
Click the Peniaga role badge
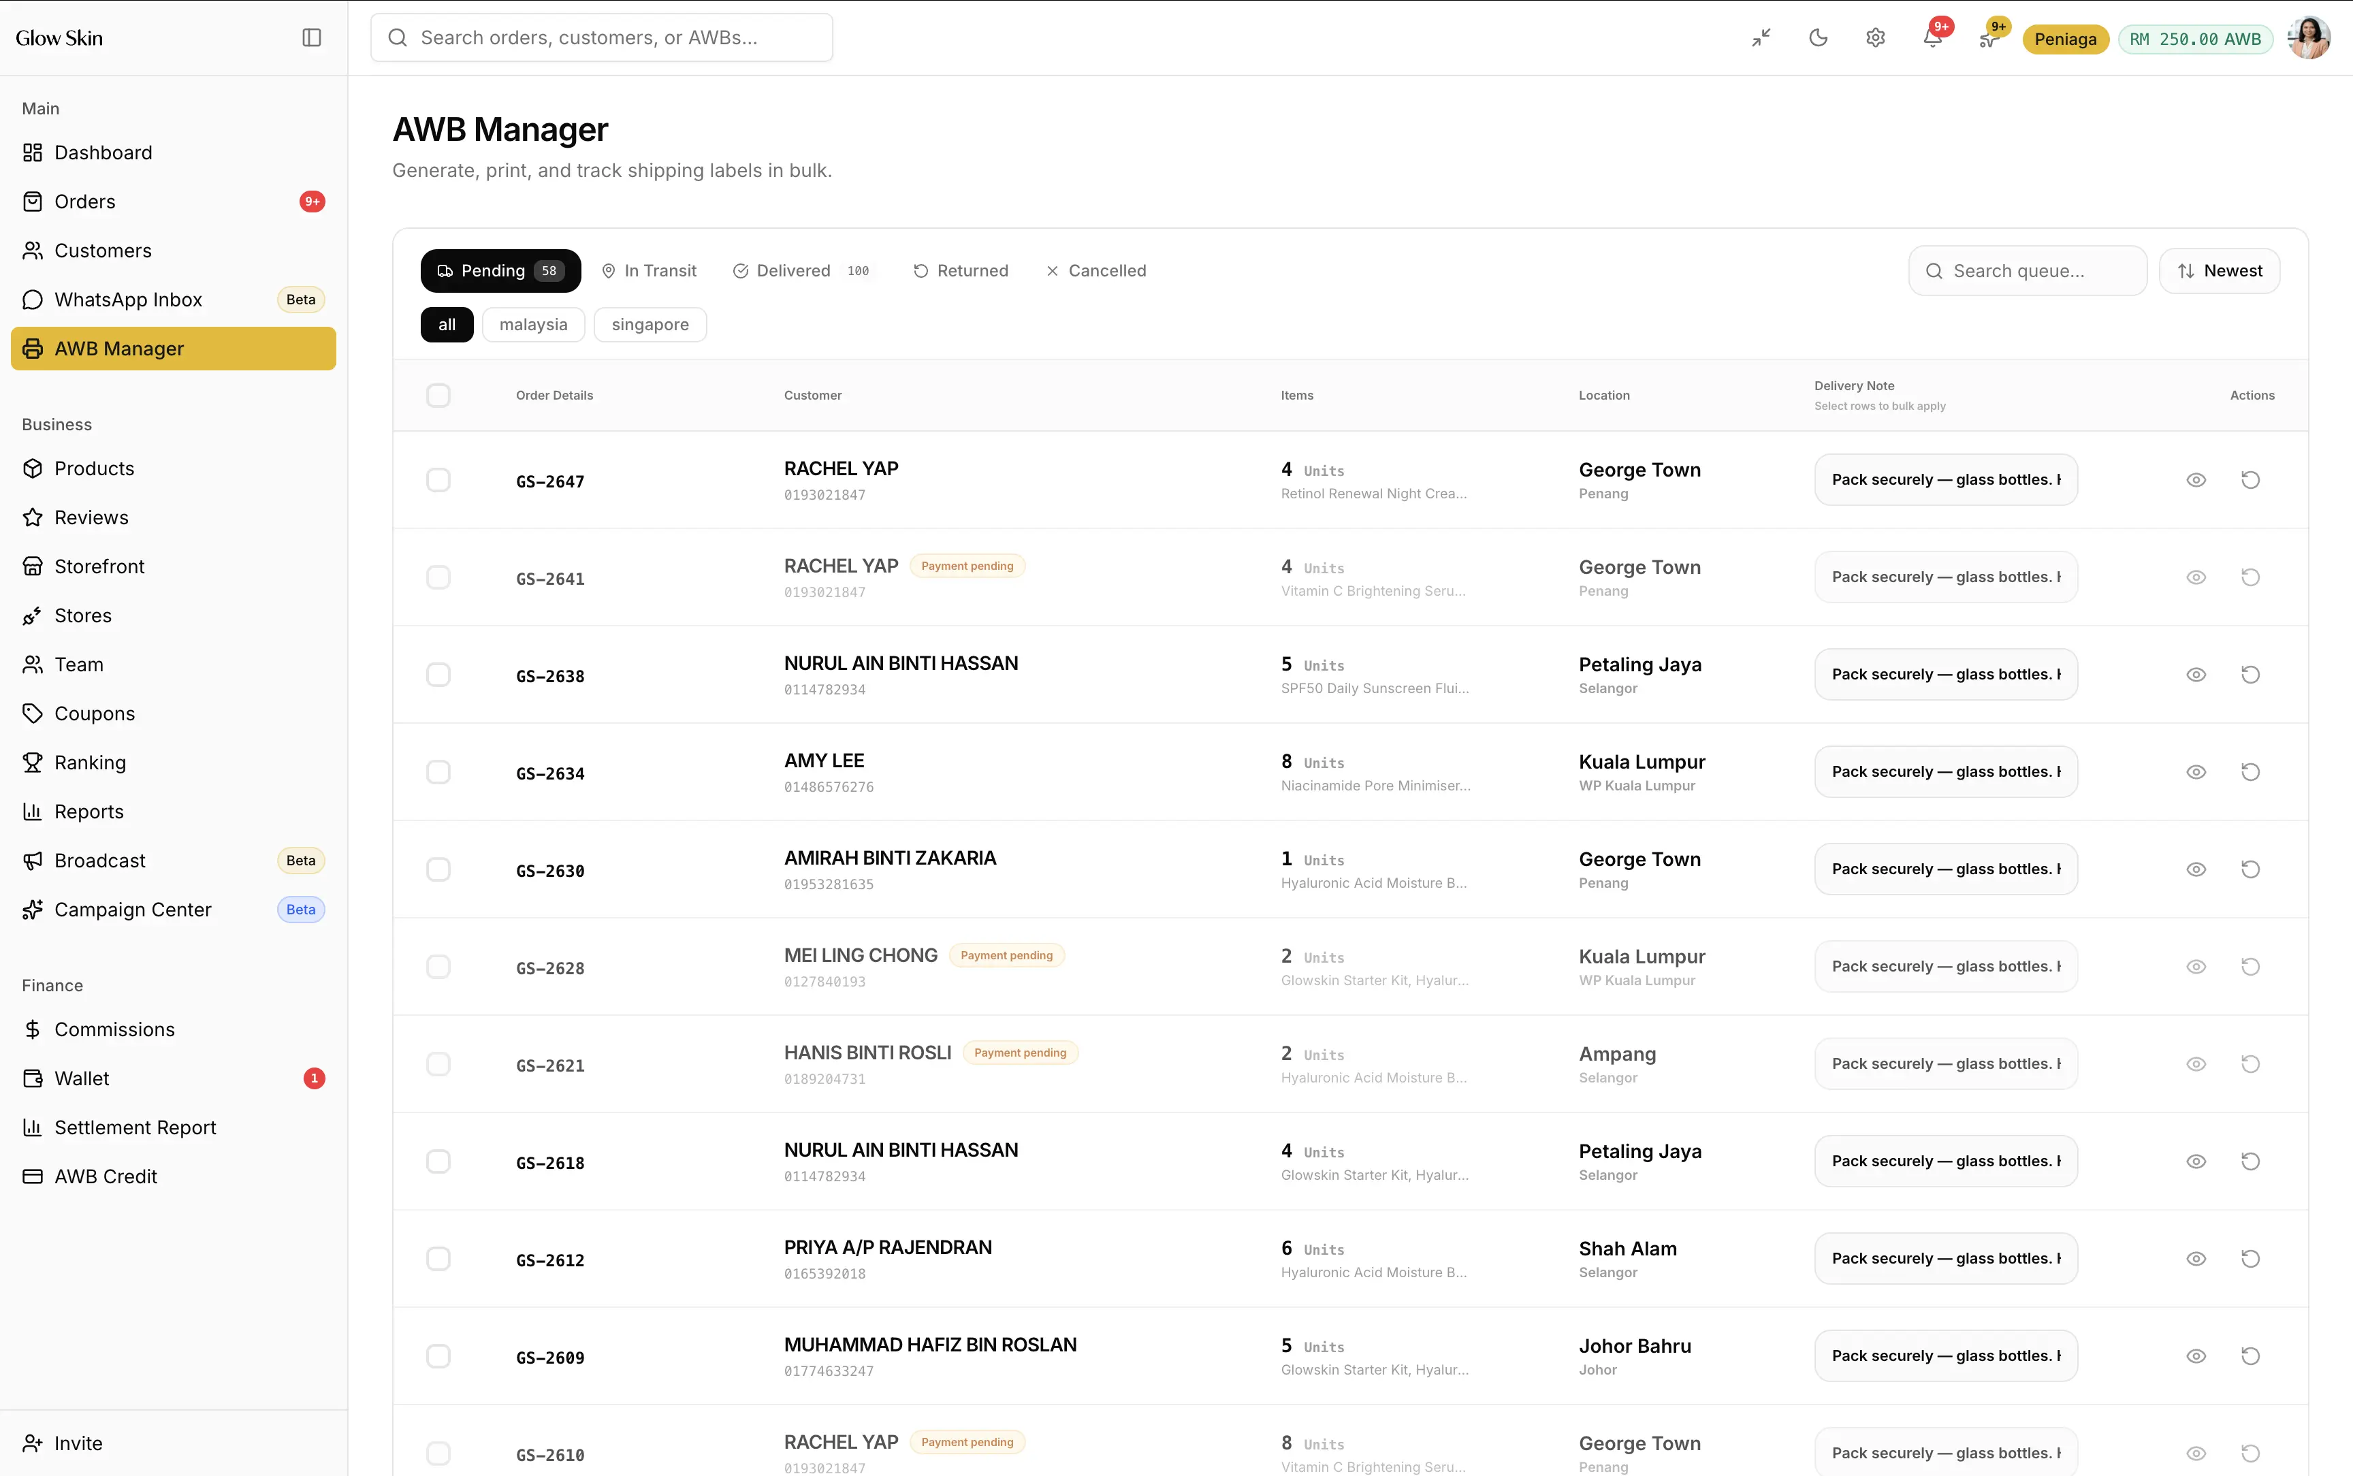click(x=2065, y=39)
